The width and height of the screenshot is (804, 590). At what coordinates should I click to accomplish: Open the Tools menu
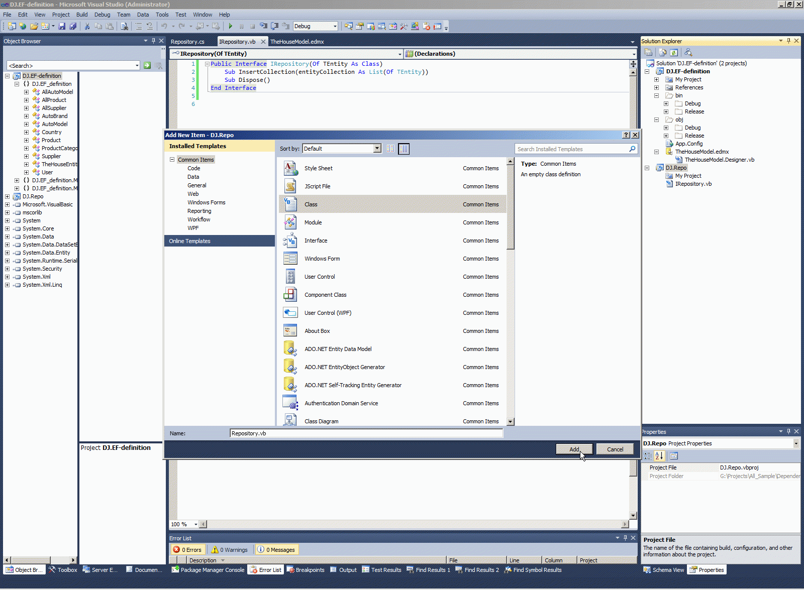pos(162,15)
